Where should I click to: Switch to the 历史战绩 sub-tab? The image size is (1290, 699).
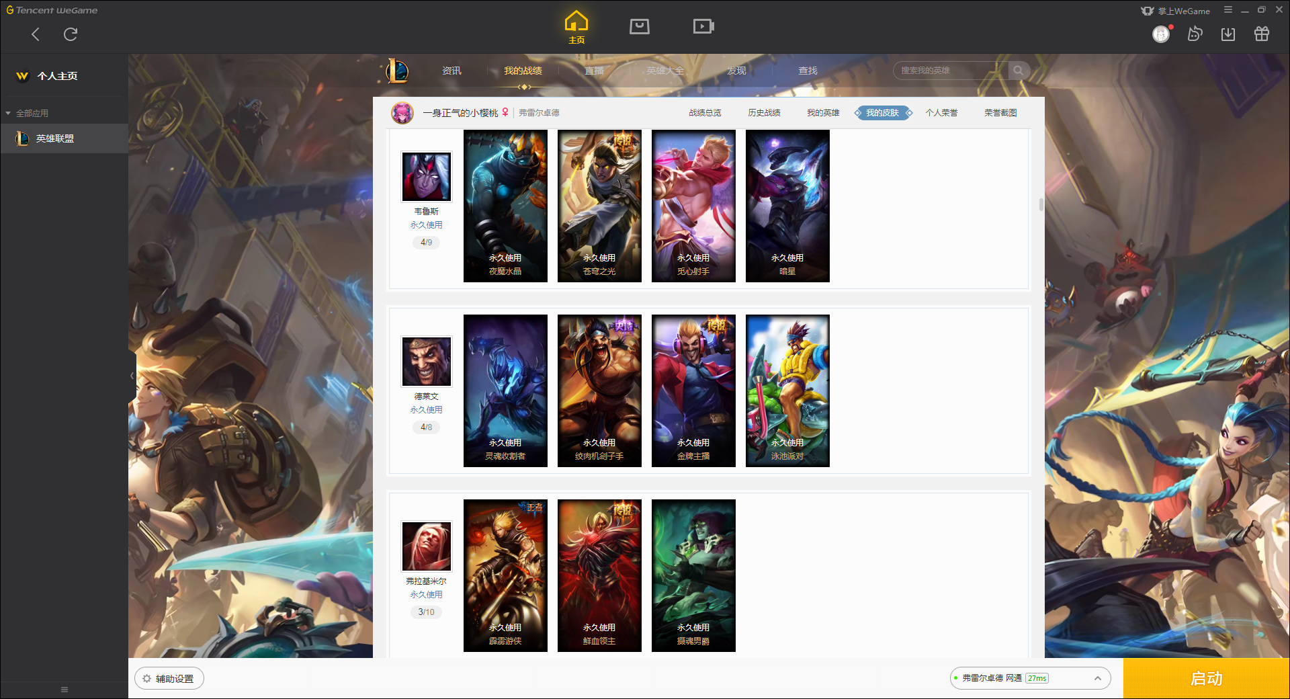click(x=764, y=113)
